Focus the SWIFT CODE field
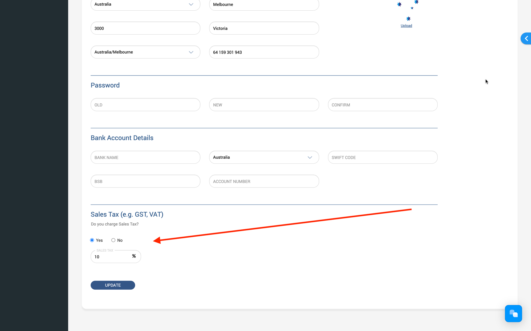The width and height of the screenshot is (531, 331). click(382, 157)
